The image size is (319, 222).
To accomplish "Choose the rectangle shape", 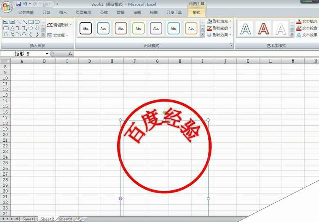I will pos(31,22).
